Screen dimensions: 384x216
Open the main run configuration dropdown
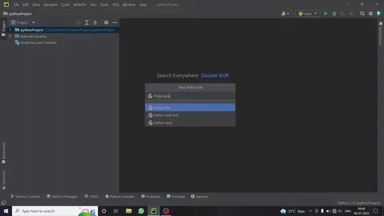coord(308,14)
